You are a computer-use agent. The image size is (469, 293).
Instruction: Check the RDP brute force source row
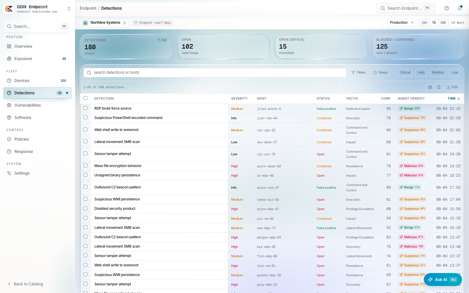(x=85, y=108)
